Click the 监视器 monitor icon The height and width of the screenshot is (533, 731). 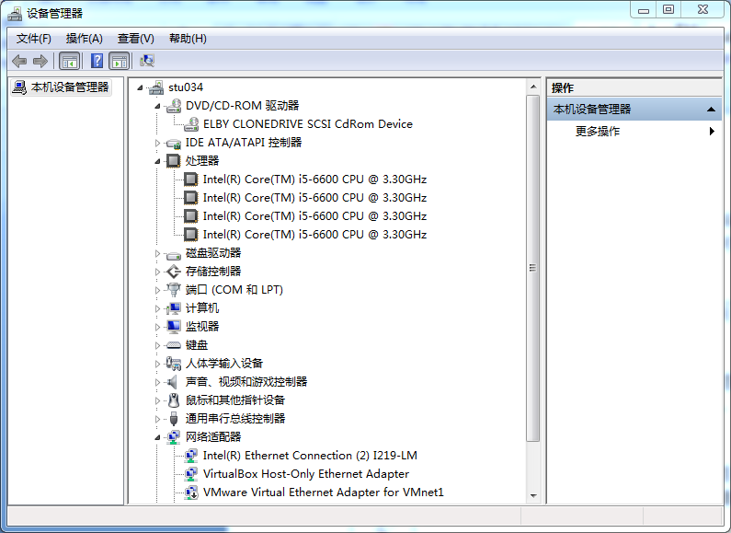(x=174, y=327)
